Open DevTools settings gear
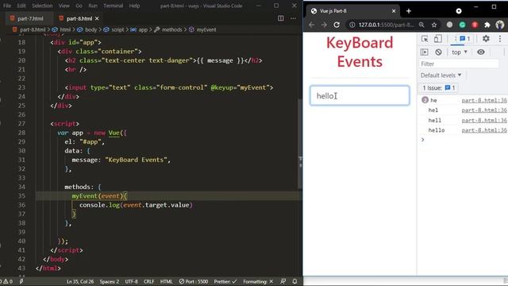Image resolution: width=508 pixels, height=286 pixels. tap(486, 39)
